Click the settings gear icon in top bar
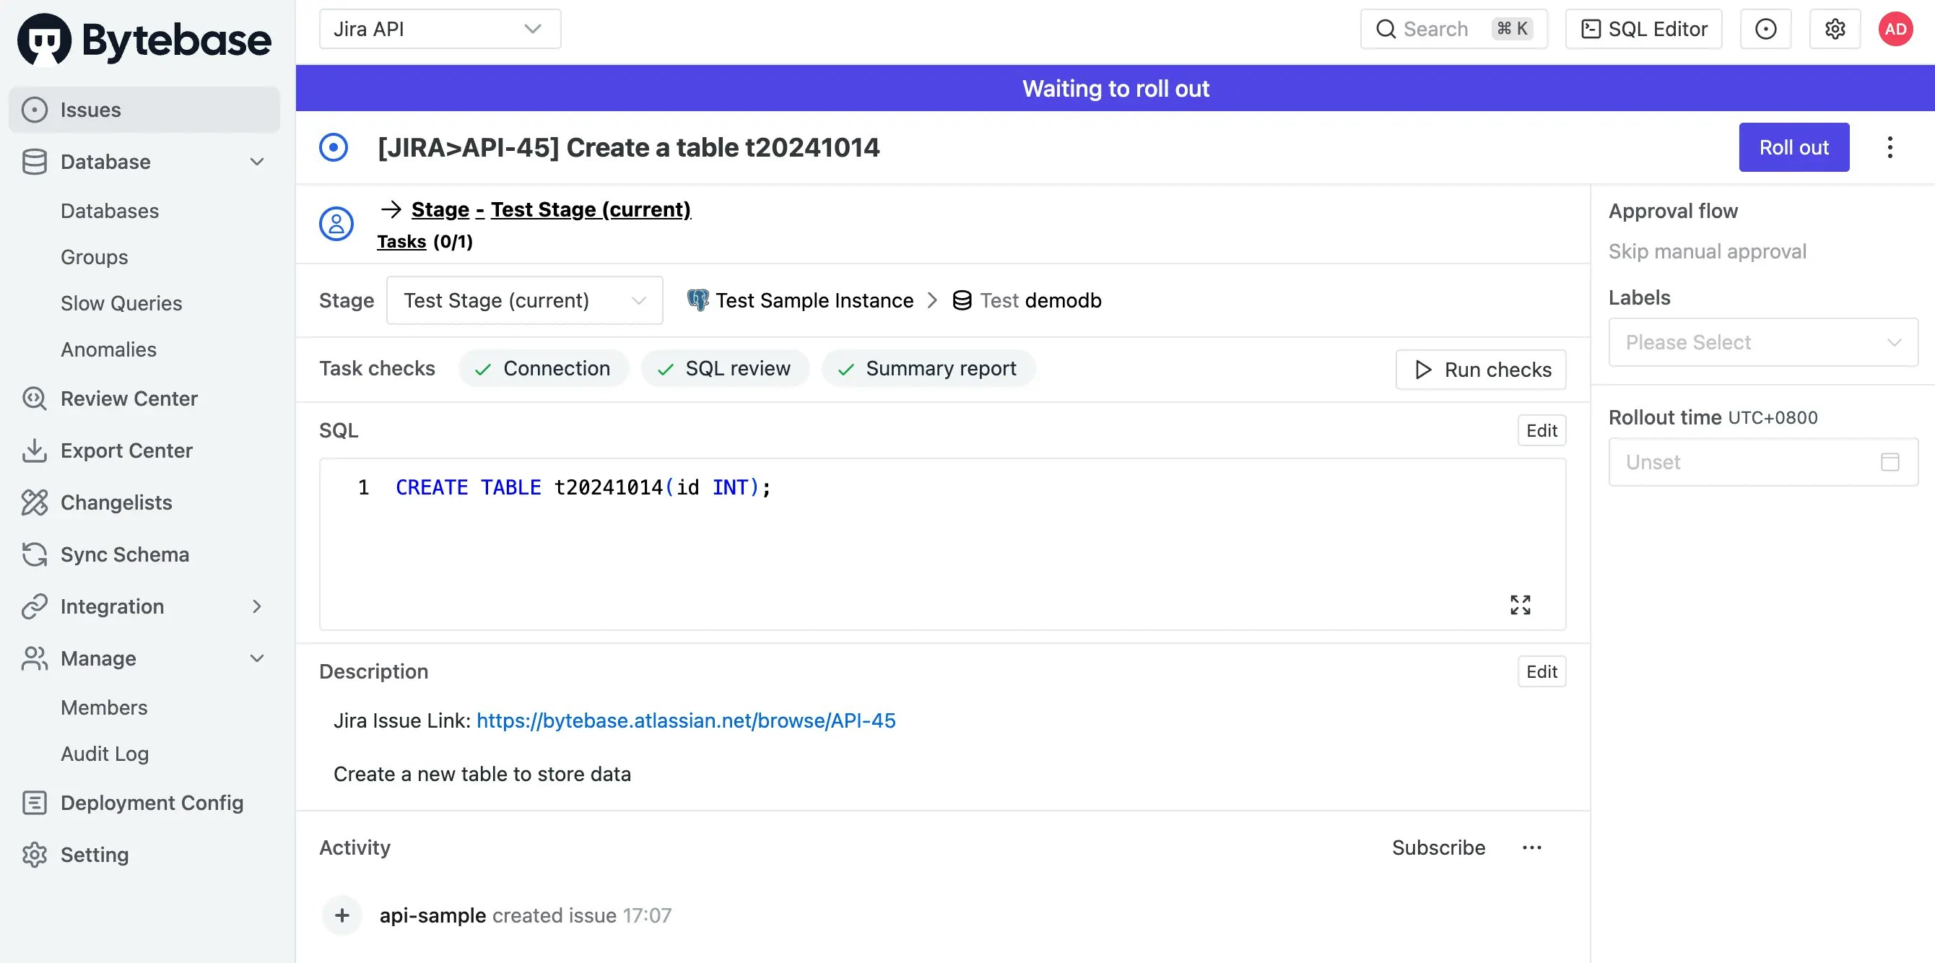The image size is (1935, 963). click(1835, 30)
